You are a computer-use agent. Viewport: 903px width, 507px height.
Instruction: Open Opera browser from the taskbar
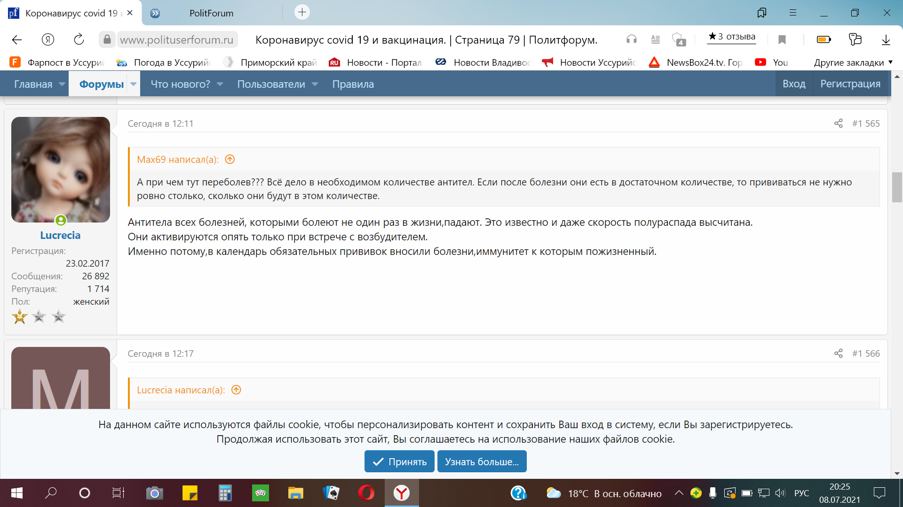(x=366, y=493)
